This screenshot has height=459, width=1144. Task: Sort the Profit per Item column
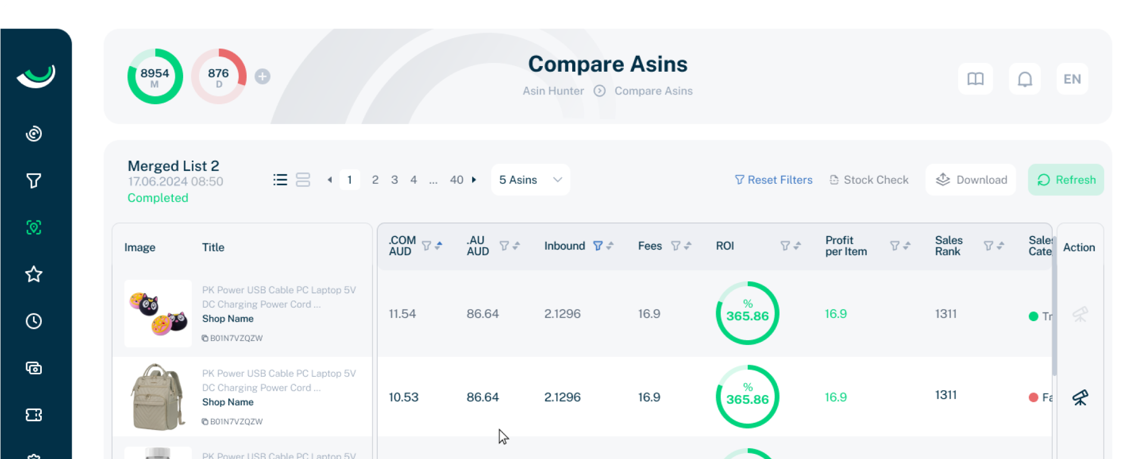coord(907,246)
